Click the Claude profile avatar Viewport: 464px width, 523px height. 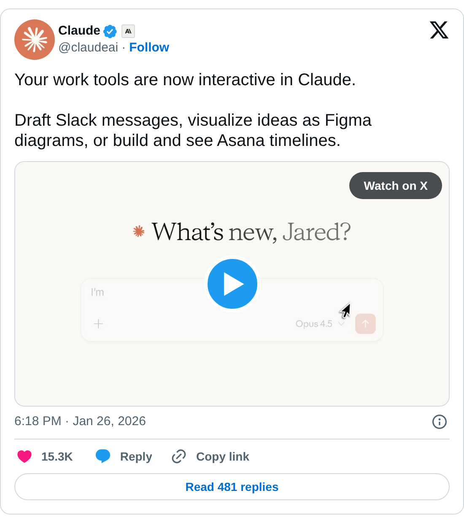coord(35,40)
